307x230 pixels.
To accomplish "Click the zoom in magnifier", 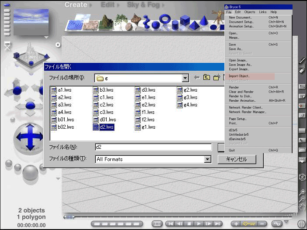I will [303, 192].
